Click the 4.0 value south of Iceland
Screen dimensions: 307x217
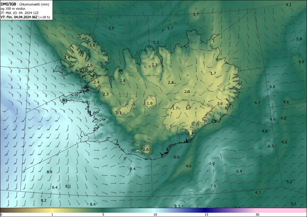point(188,166)
